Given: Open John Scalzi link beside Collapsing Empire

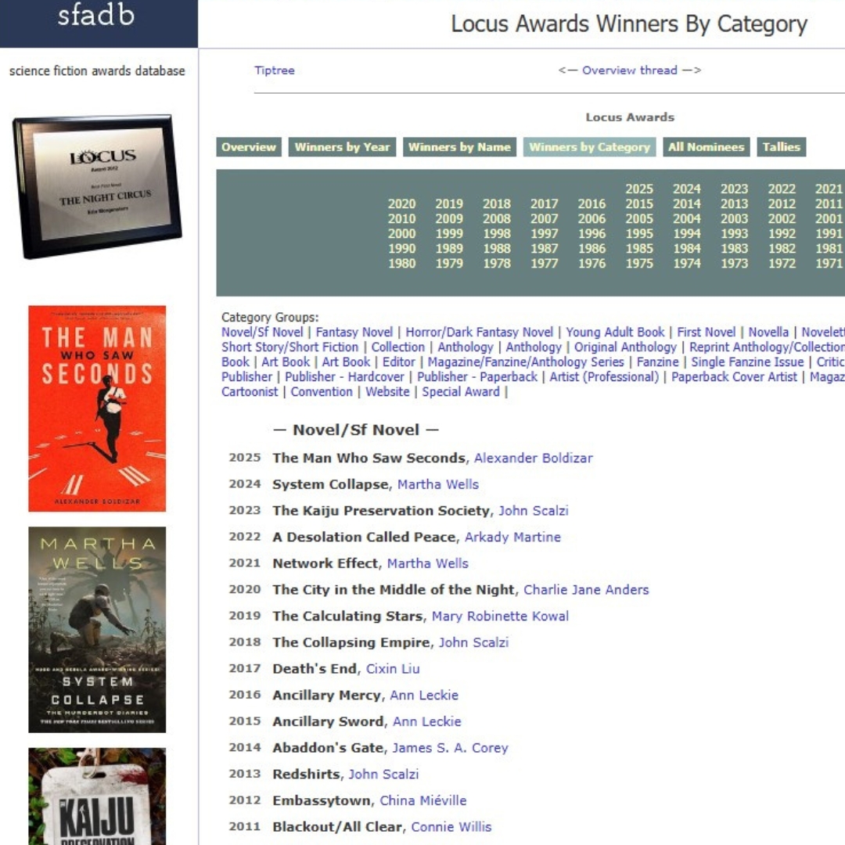Looking at the screenshot, I should coord(473,643).
